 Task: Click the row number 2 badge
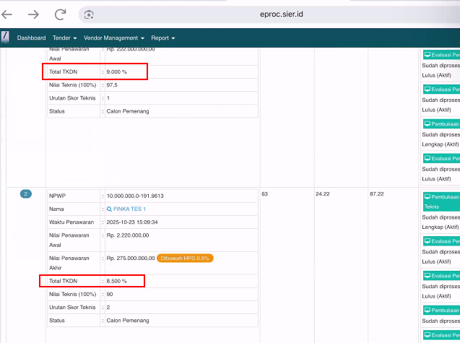coord(25,194)
